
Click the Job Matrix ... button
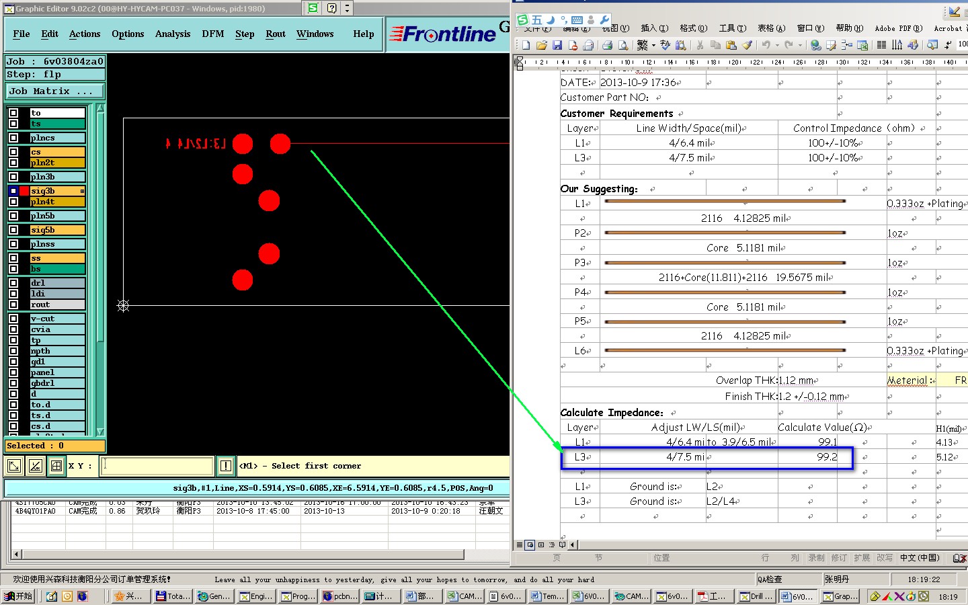pyautogui.click(x=55, y=91)
